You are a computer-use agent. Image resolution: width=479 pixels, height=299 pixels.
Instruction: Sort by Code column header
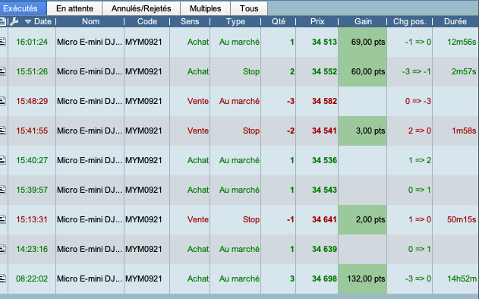(147, 21)
